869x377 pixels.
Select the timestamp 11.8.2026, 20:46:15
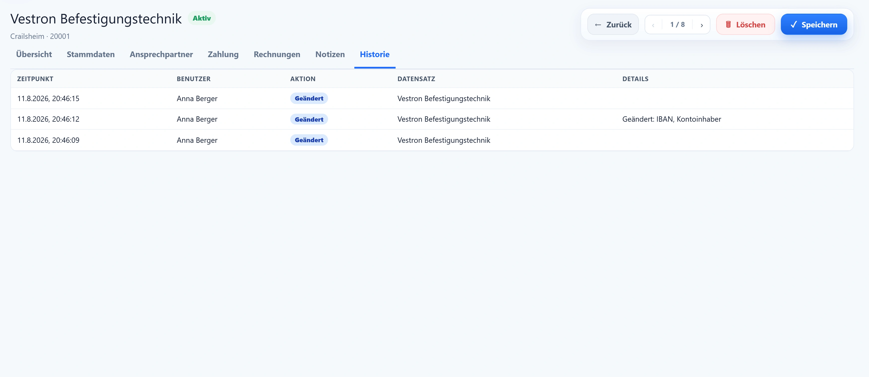pyautogui.click(x=48, y=99)
